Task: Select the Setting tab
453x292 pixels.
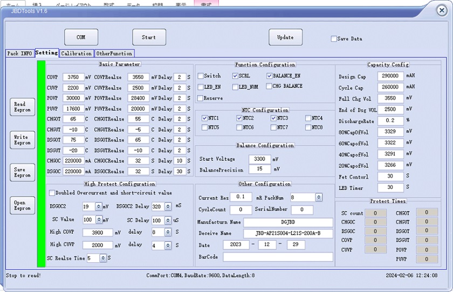Action: (47, 52)
